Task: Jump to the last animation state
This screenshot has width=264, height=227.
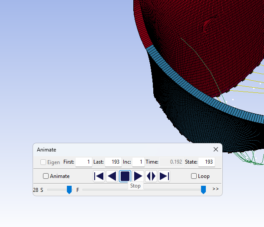Action: pyautogui.click(x=164, y=176)
